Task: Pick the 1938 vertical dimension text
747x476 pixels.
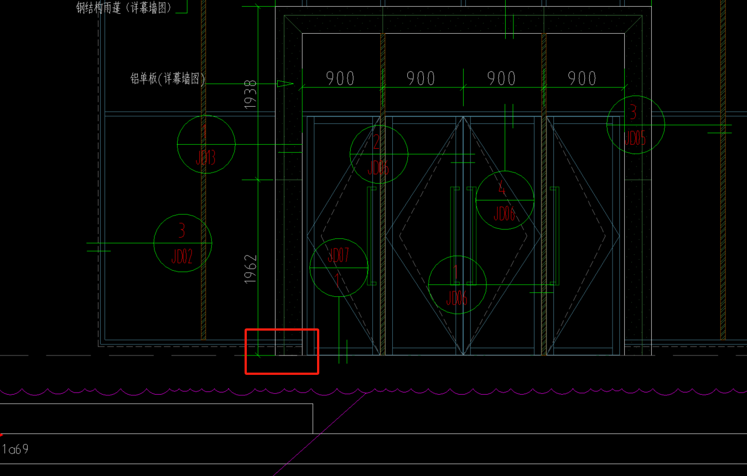Action: point(251,95)
